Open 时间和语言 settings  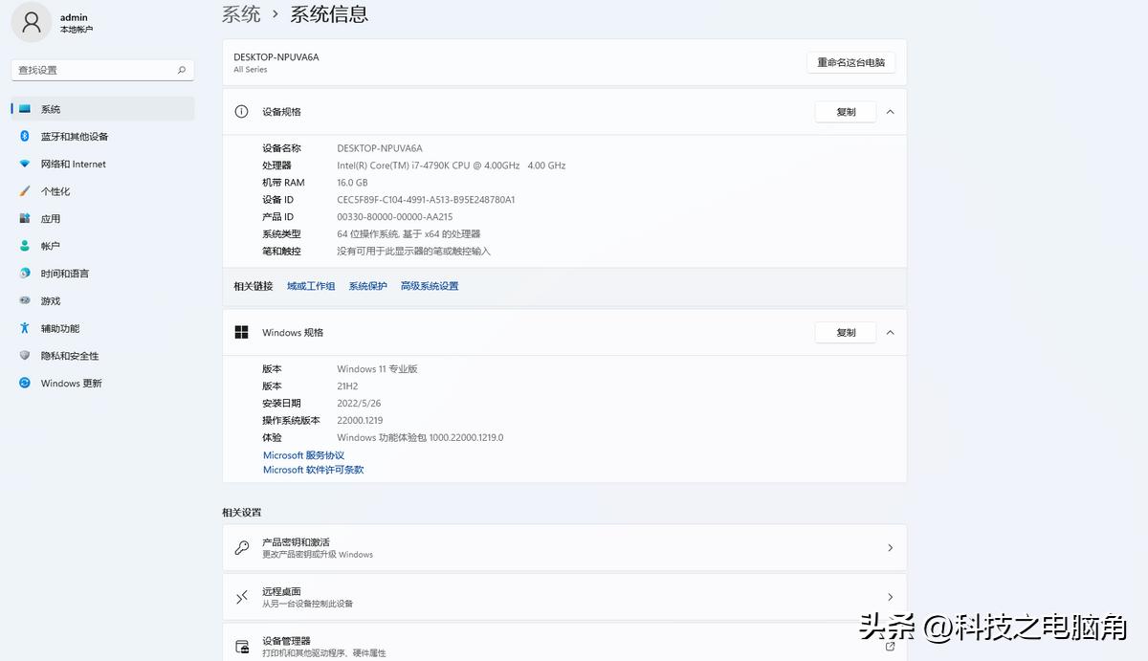[x=24, y=273]
